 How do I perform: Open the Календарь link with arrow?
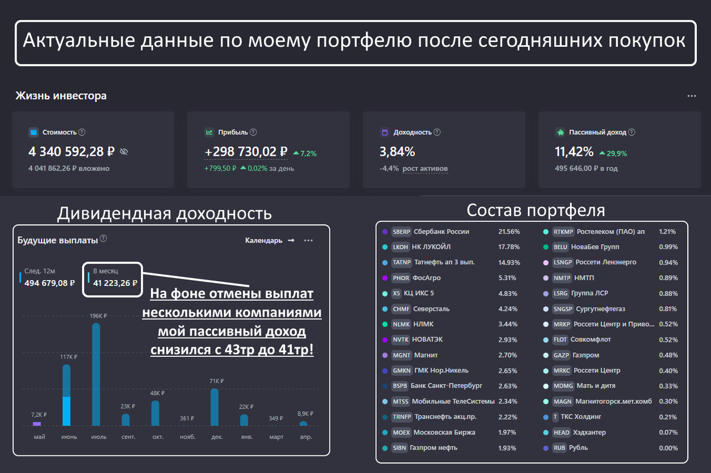270,240
